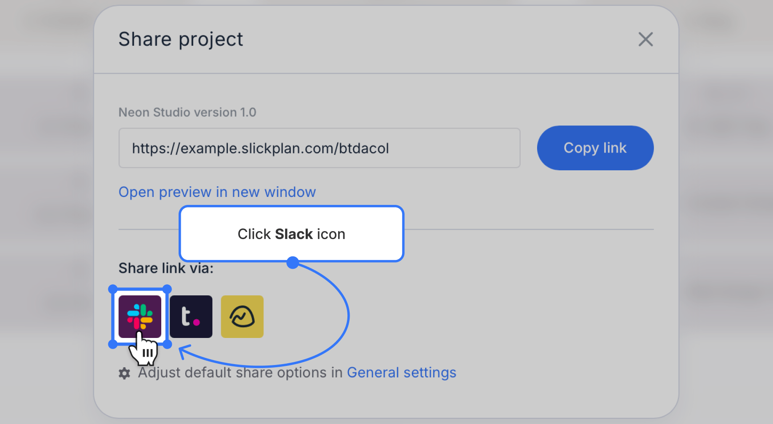Image resolution: width=773 pixels, height=424 pixels.
Task: Click the blue selection handle on the Slack icon
Action: point(112,289)
